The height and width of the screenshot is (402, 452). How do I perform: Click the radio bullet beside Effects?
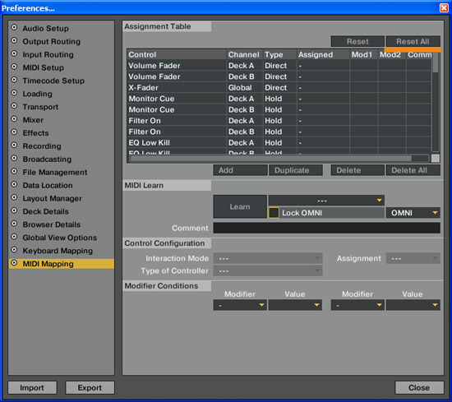tap(14, 132)
